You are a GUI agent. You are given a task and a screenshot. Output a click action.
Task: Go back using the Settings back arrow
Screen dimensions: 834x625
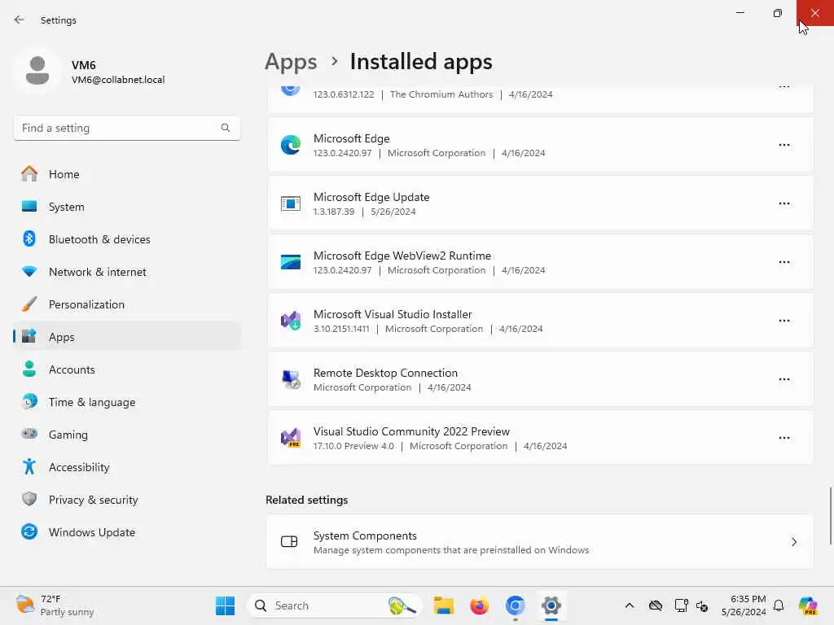[20, 20]
